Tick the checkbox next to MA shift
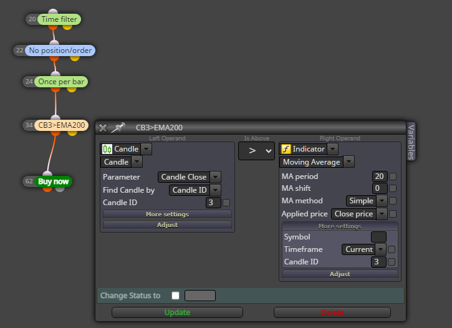452x328 pixels. click(393, 188)
